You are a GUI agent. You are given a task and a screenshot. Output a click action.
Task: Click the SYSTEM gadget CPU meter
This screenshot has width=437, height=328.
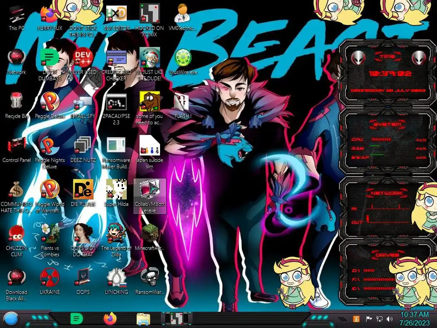[388, 140]
